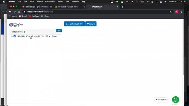Refresh Google Drive file list icon
Screen dimensions: 189x106
[25, 32]
